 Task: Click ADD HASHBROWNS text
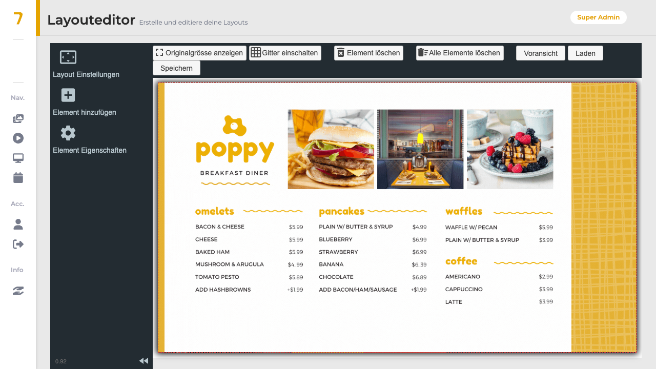223,290
